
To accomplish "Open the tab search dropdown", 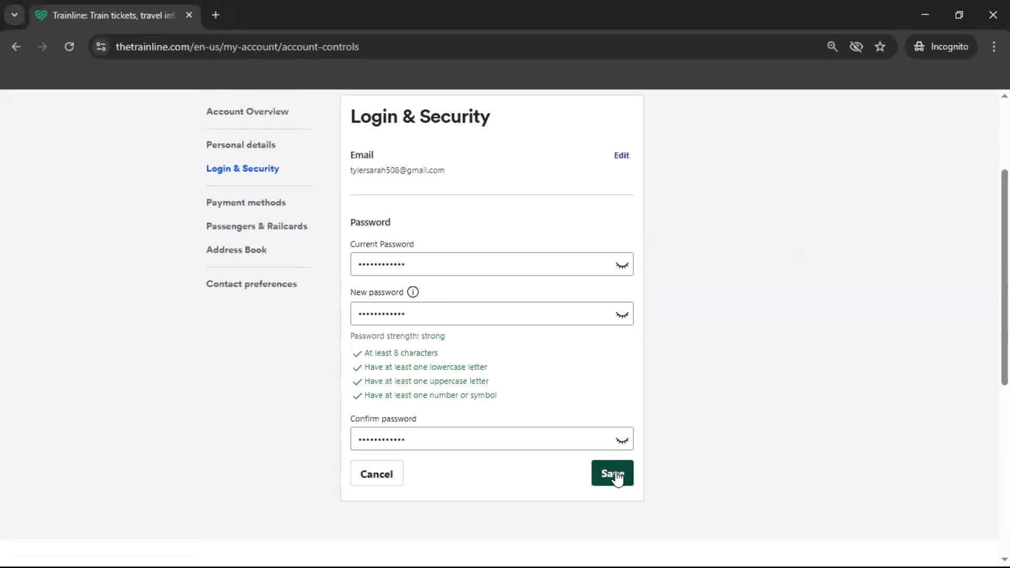I will pos(14,15).
